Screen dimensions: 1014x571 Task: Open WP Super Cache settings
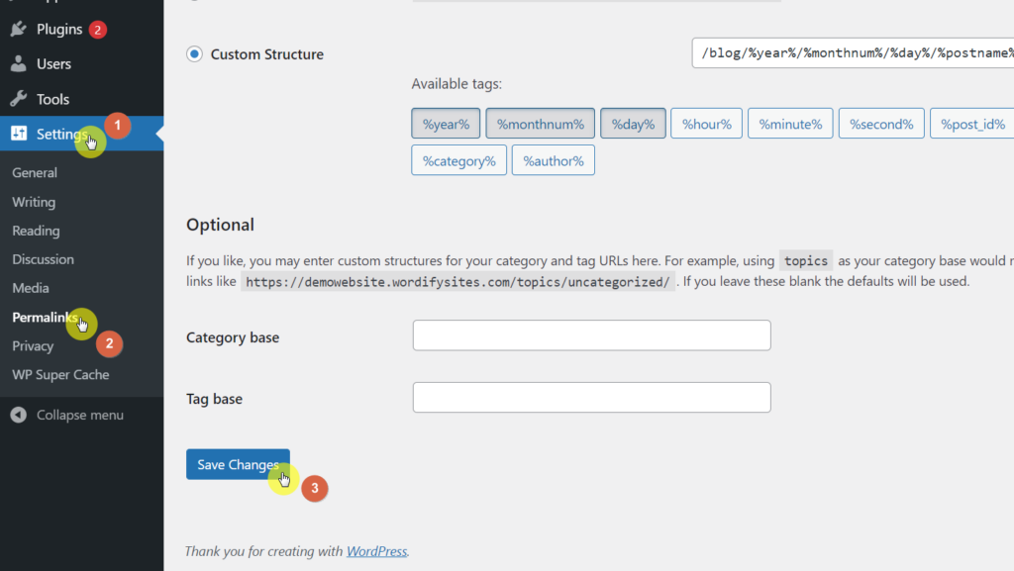(60, 375)
